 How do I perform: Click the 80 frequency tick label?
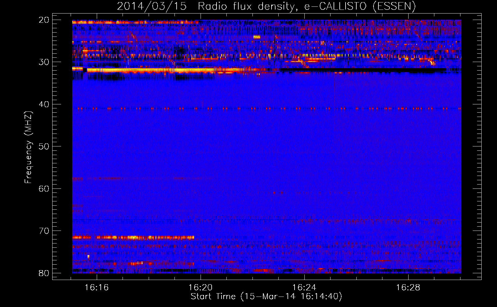(44, 273)
